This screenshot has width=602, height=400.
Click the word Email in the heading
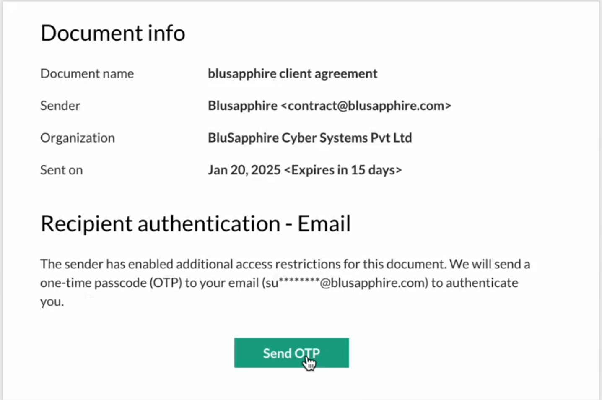(324, 223)
